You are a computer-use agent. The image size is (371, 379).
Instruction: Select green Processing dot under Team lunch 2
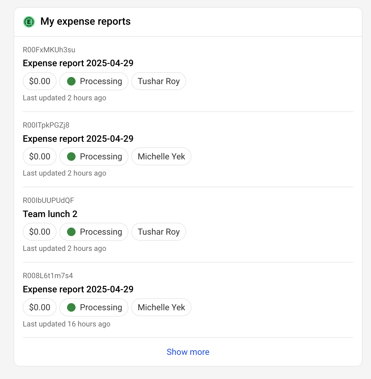pos(71,232)
